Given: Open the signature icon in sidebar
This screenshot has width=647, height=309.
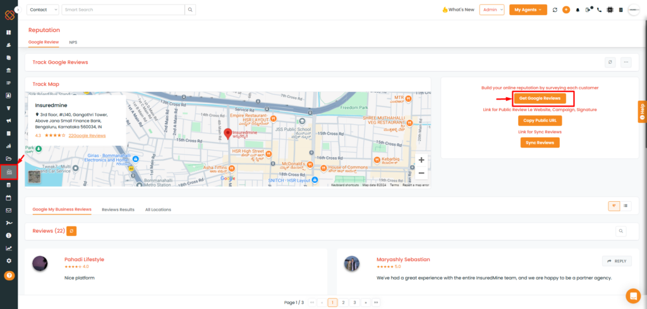Looking at the screenshot, I should [9, 223].
